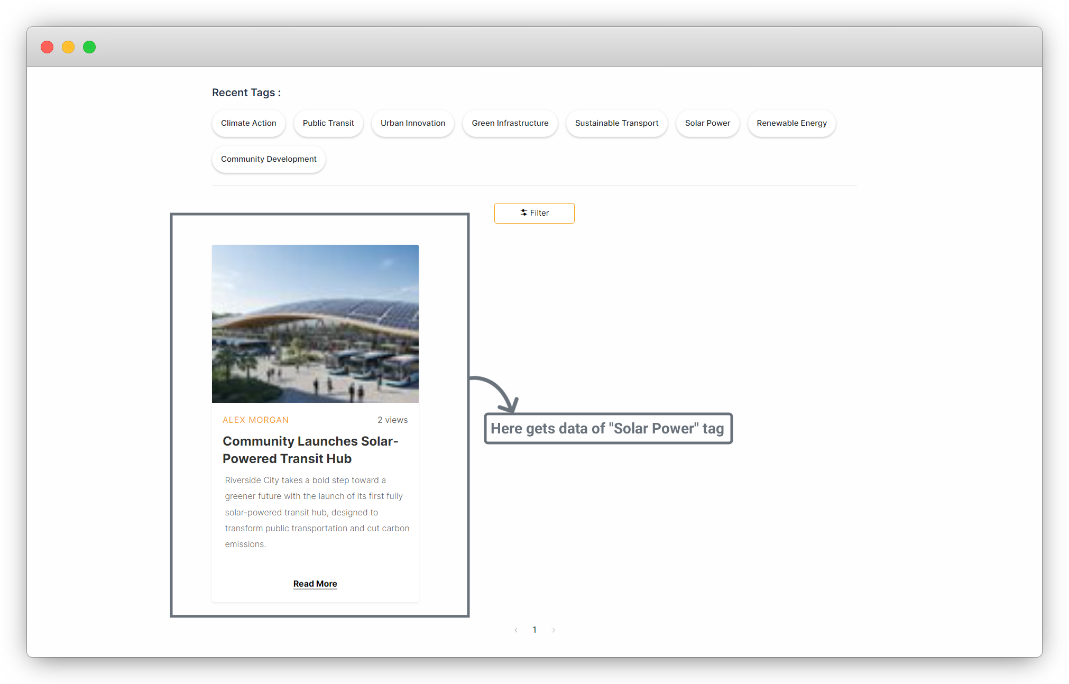Pick the Community Development tag
Image resolution: width=1069 pixels, height=684 pixels.
pyautogui.click(x=269, y=159)
